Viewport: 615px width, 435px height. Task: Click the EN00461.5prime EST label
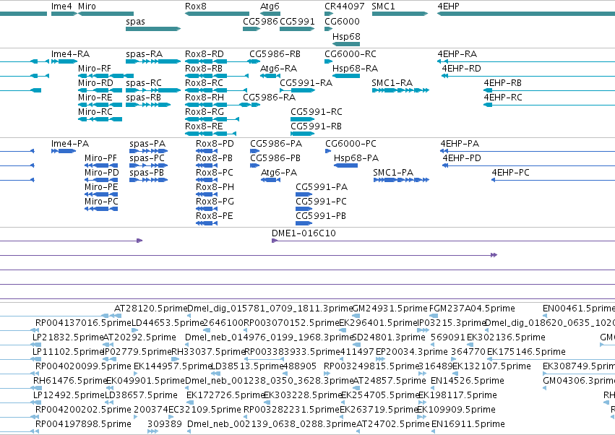pos(579,309)
